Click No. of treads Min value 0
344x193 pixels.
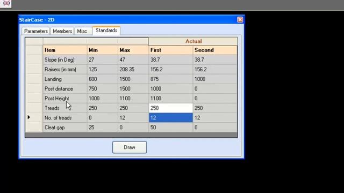[x=103, y=118]
